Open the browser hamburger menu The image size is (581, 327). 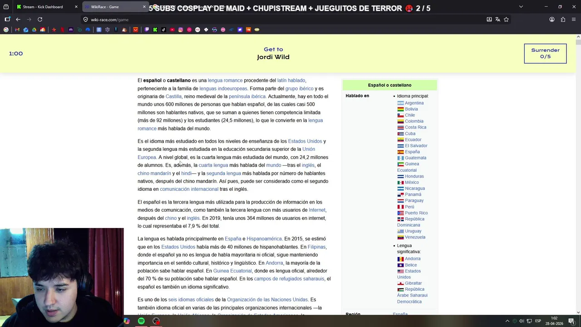[x=574, y=20]
